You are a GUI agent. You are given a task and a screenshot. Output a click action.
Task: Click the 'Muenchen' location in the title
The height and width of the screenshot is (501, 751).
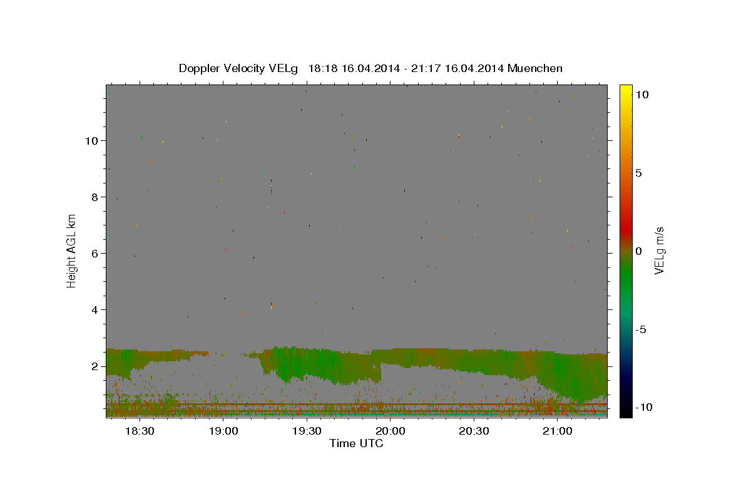[536, 68]
